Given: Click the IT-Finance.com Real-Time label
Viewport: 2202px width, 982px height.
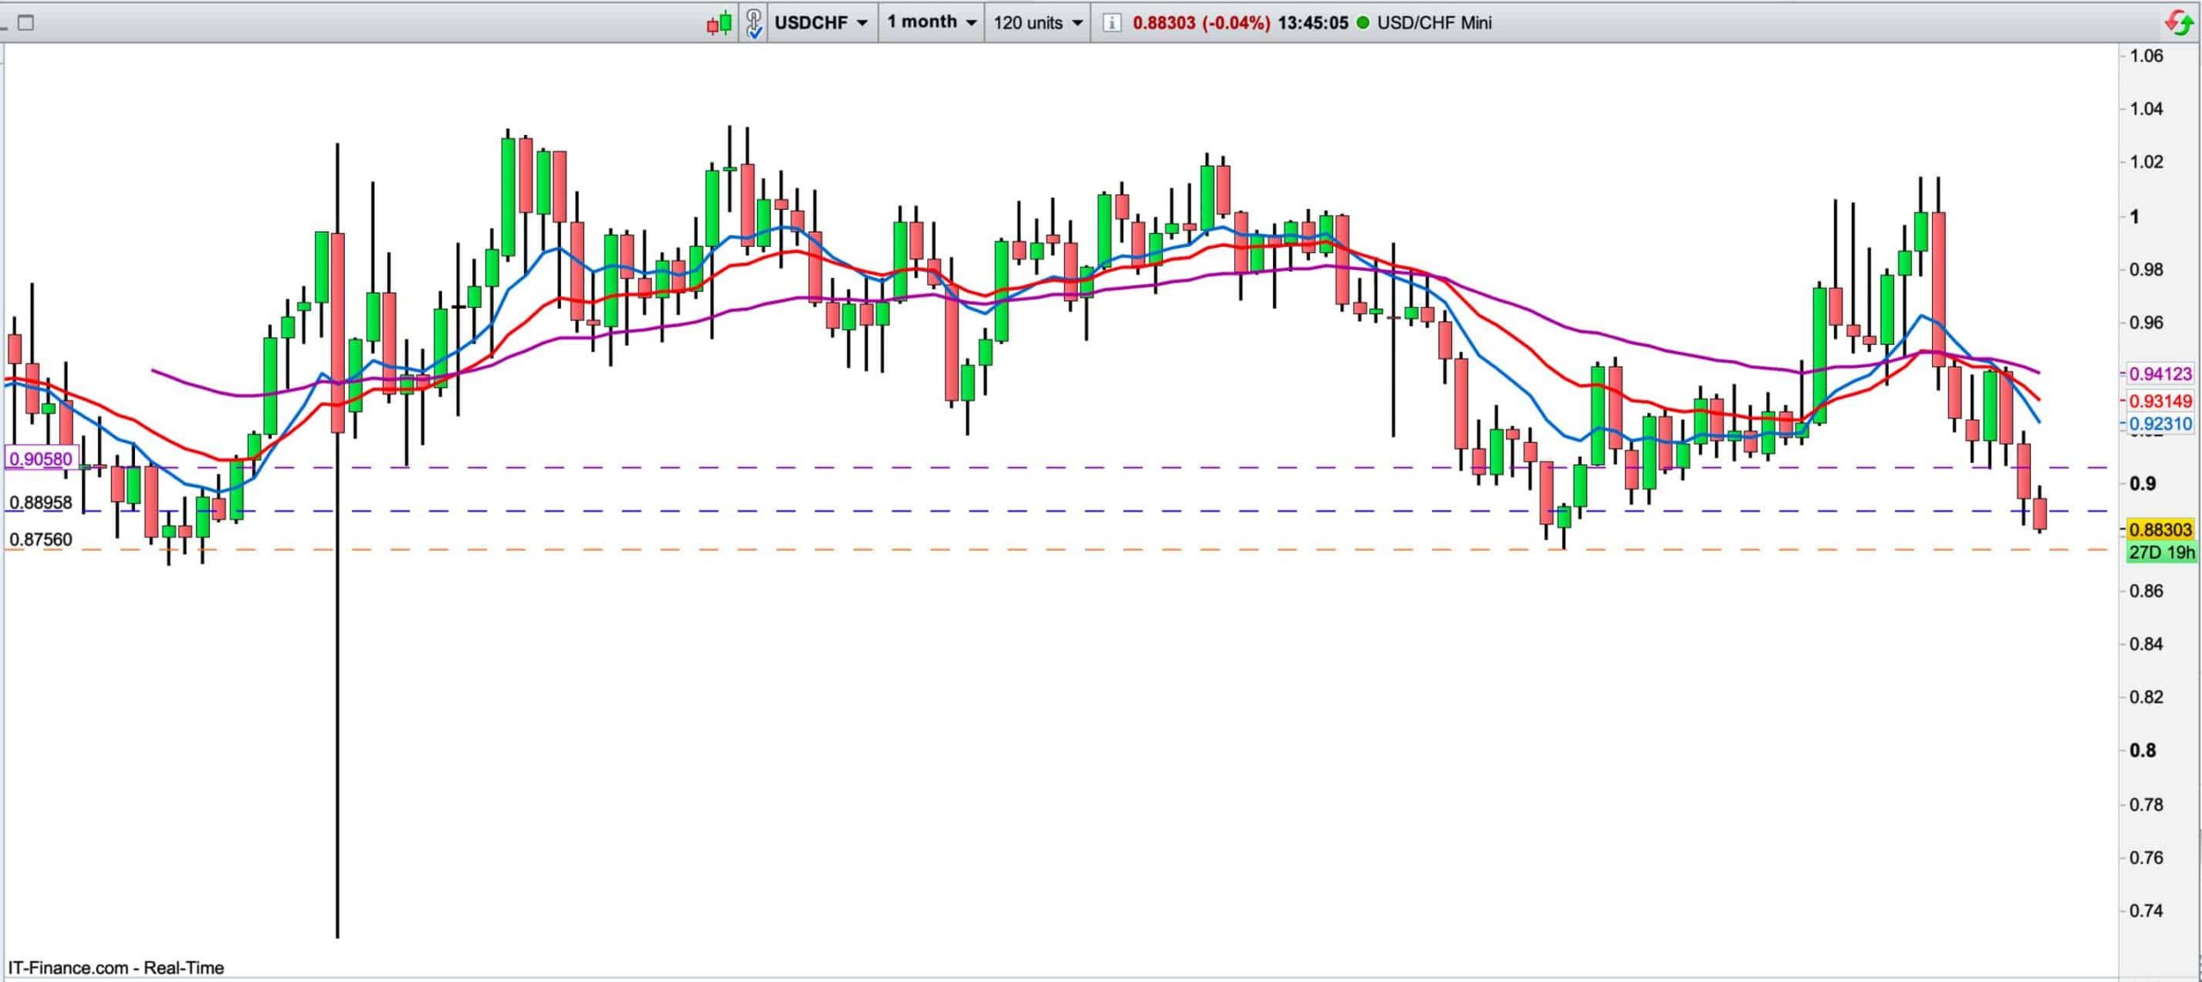Looking at the screenshot, I should coord(116,967).
